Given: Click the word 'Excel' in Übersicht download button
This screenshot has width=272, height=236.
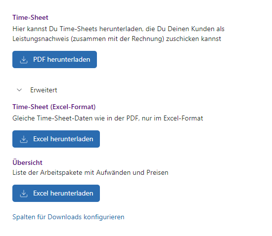Looking at the screenshot, I should point(41,193).
